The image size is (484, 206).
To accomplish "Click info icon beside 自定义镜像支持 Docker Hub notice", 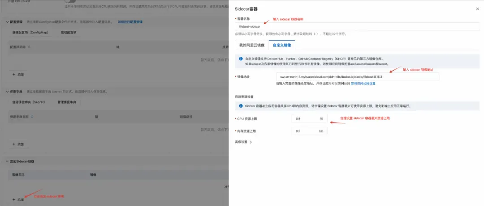I will (x=241, y=58).
